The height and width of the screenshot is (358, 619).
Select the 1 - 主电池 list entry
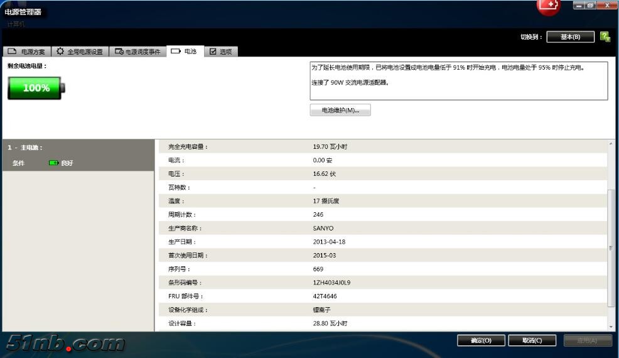coord(78,148)
